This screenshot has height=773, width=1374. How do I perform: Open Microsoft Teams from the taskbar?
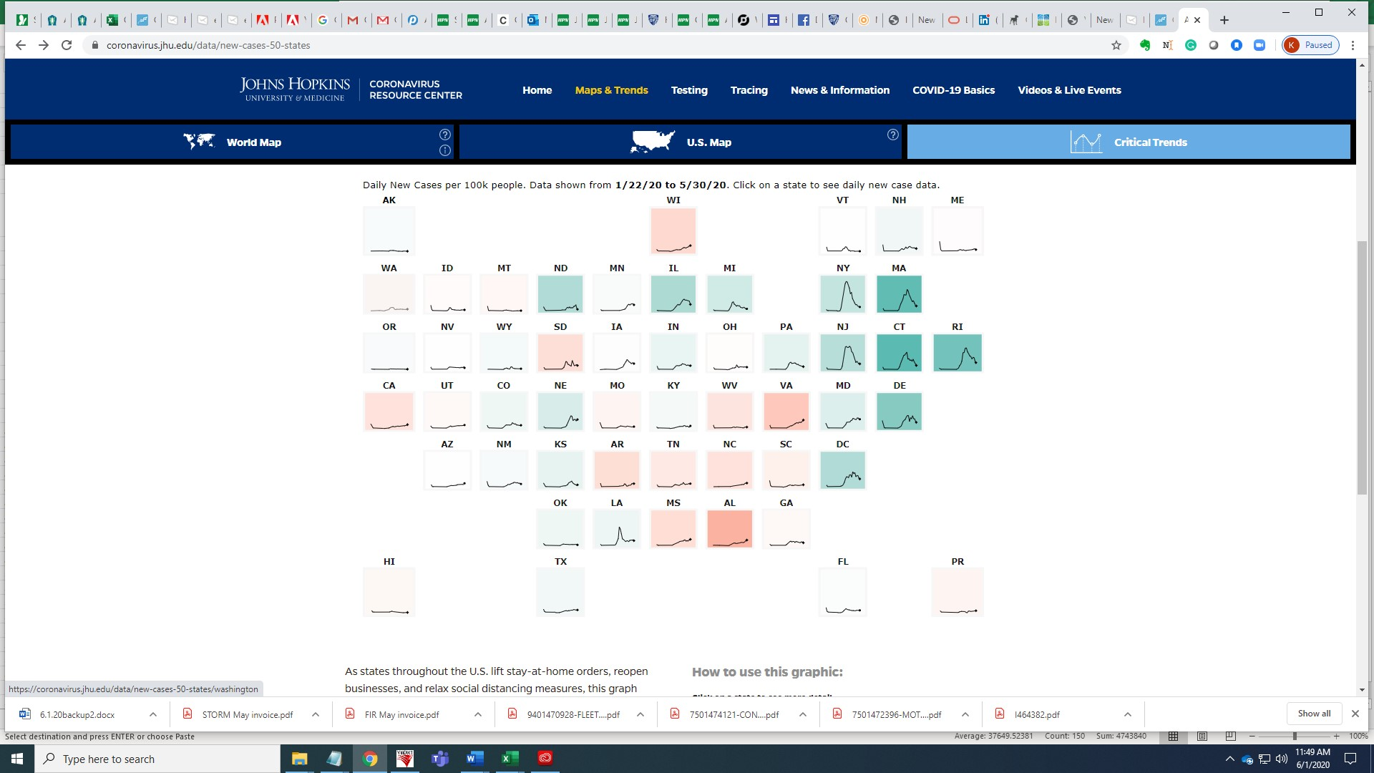click(x=440, y=759)
